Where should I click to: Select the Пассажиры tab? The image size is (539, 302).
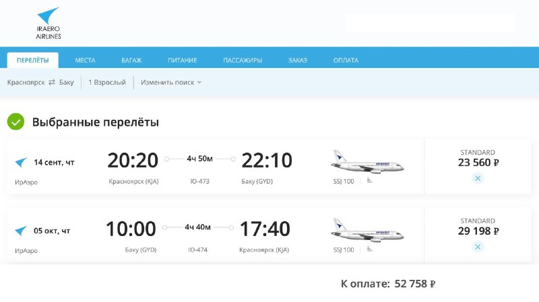pos(243,61)
